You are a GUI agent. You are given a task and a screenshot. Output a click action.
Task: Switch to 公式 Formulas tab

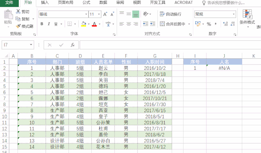coord(86,2)
